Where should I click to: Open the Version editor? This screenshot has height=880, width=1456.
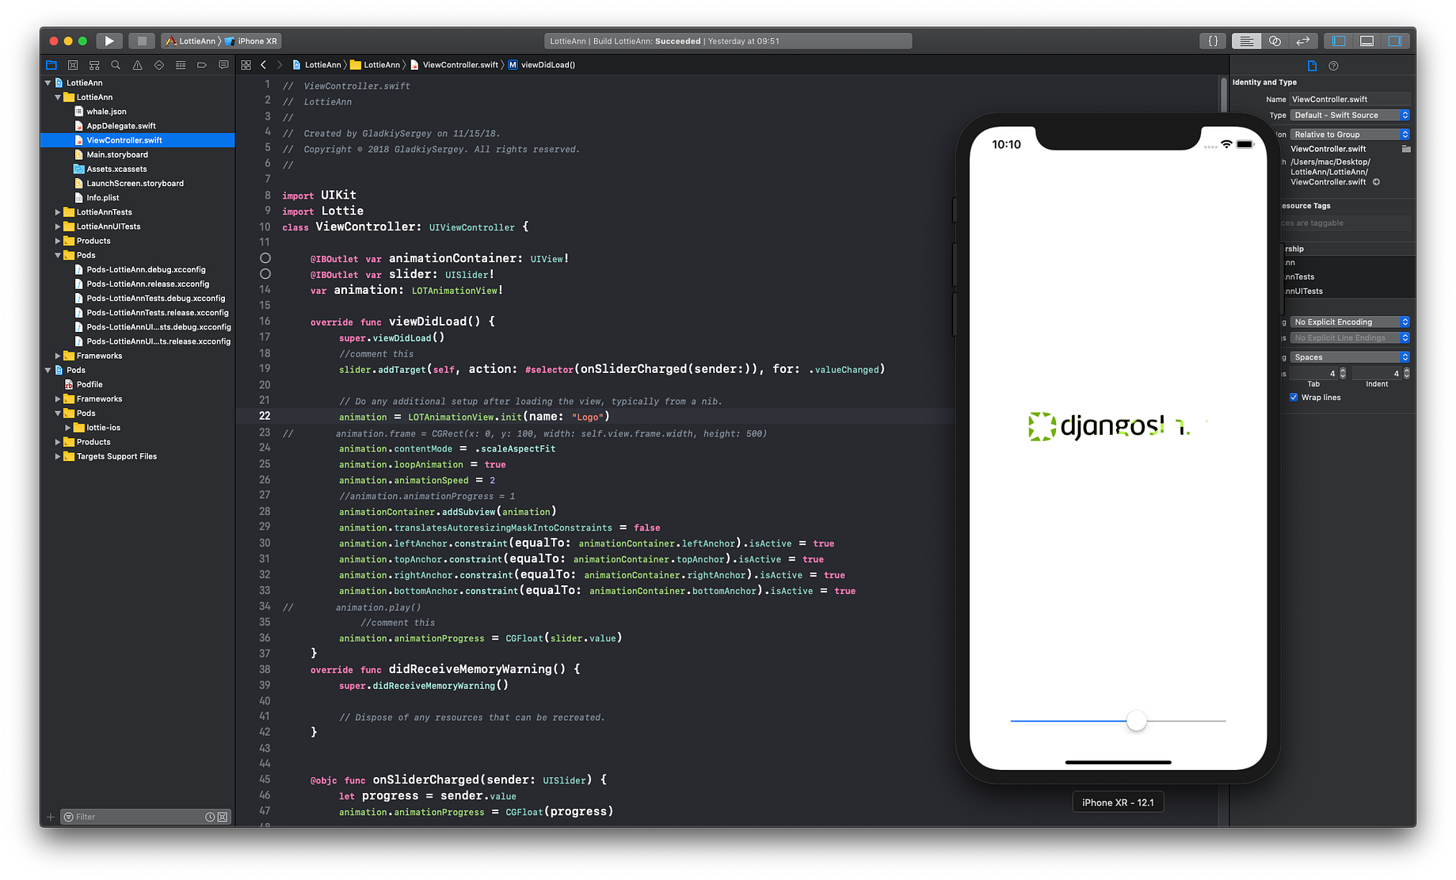tap(1302, 40)
